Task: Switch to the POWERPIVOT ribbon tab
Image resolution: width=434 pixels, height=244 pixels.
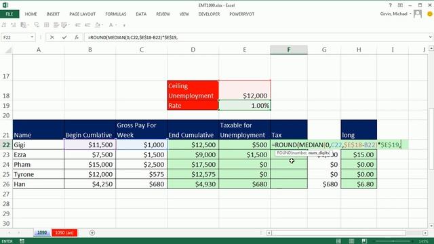Action: tap(241, 14)
